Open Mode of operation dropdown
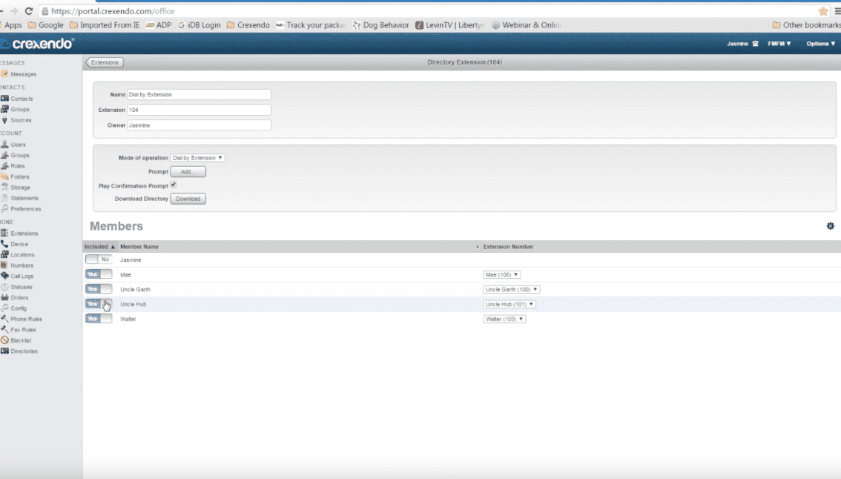This screenshot has height=479, width=841. 197,158
